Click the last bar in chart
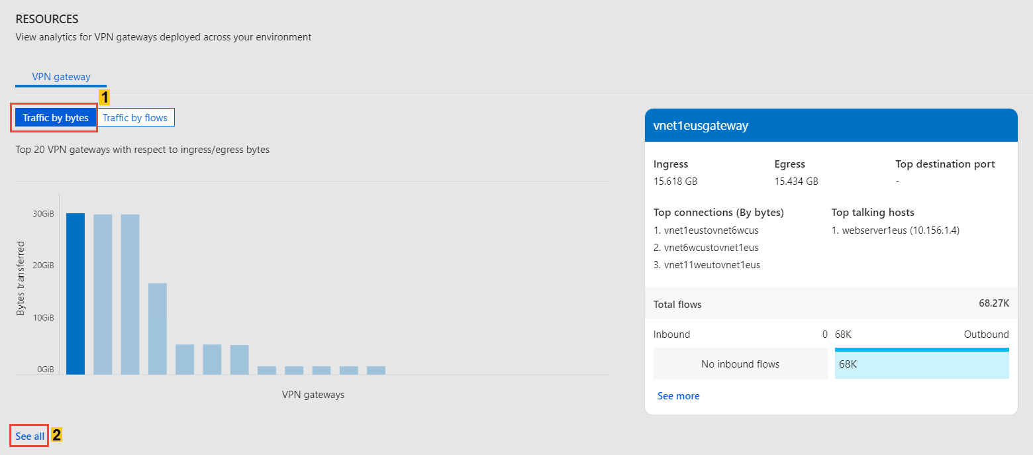The height and width of the screenshot is (455, 1033). [x=376, y=370]
